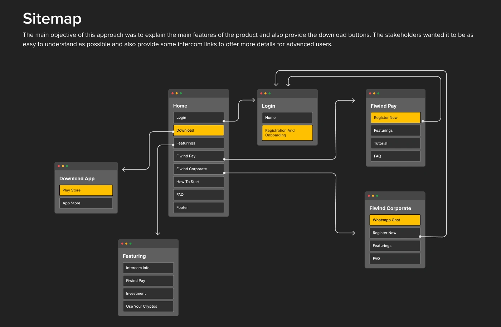Click the Featuring card title
The height and width of the screenshot is (327, 501).
coord(134,256)
